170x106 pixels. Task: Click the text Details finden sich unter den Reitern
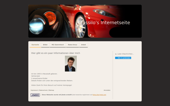(52, 81)
